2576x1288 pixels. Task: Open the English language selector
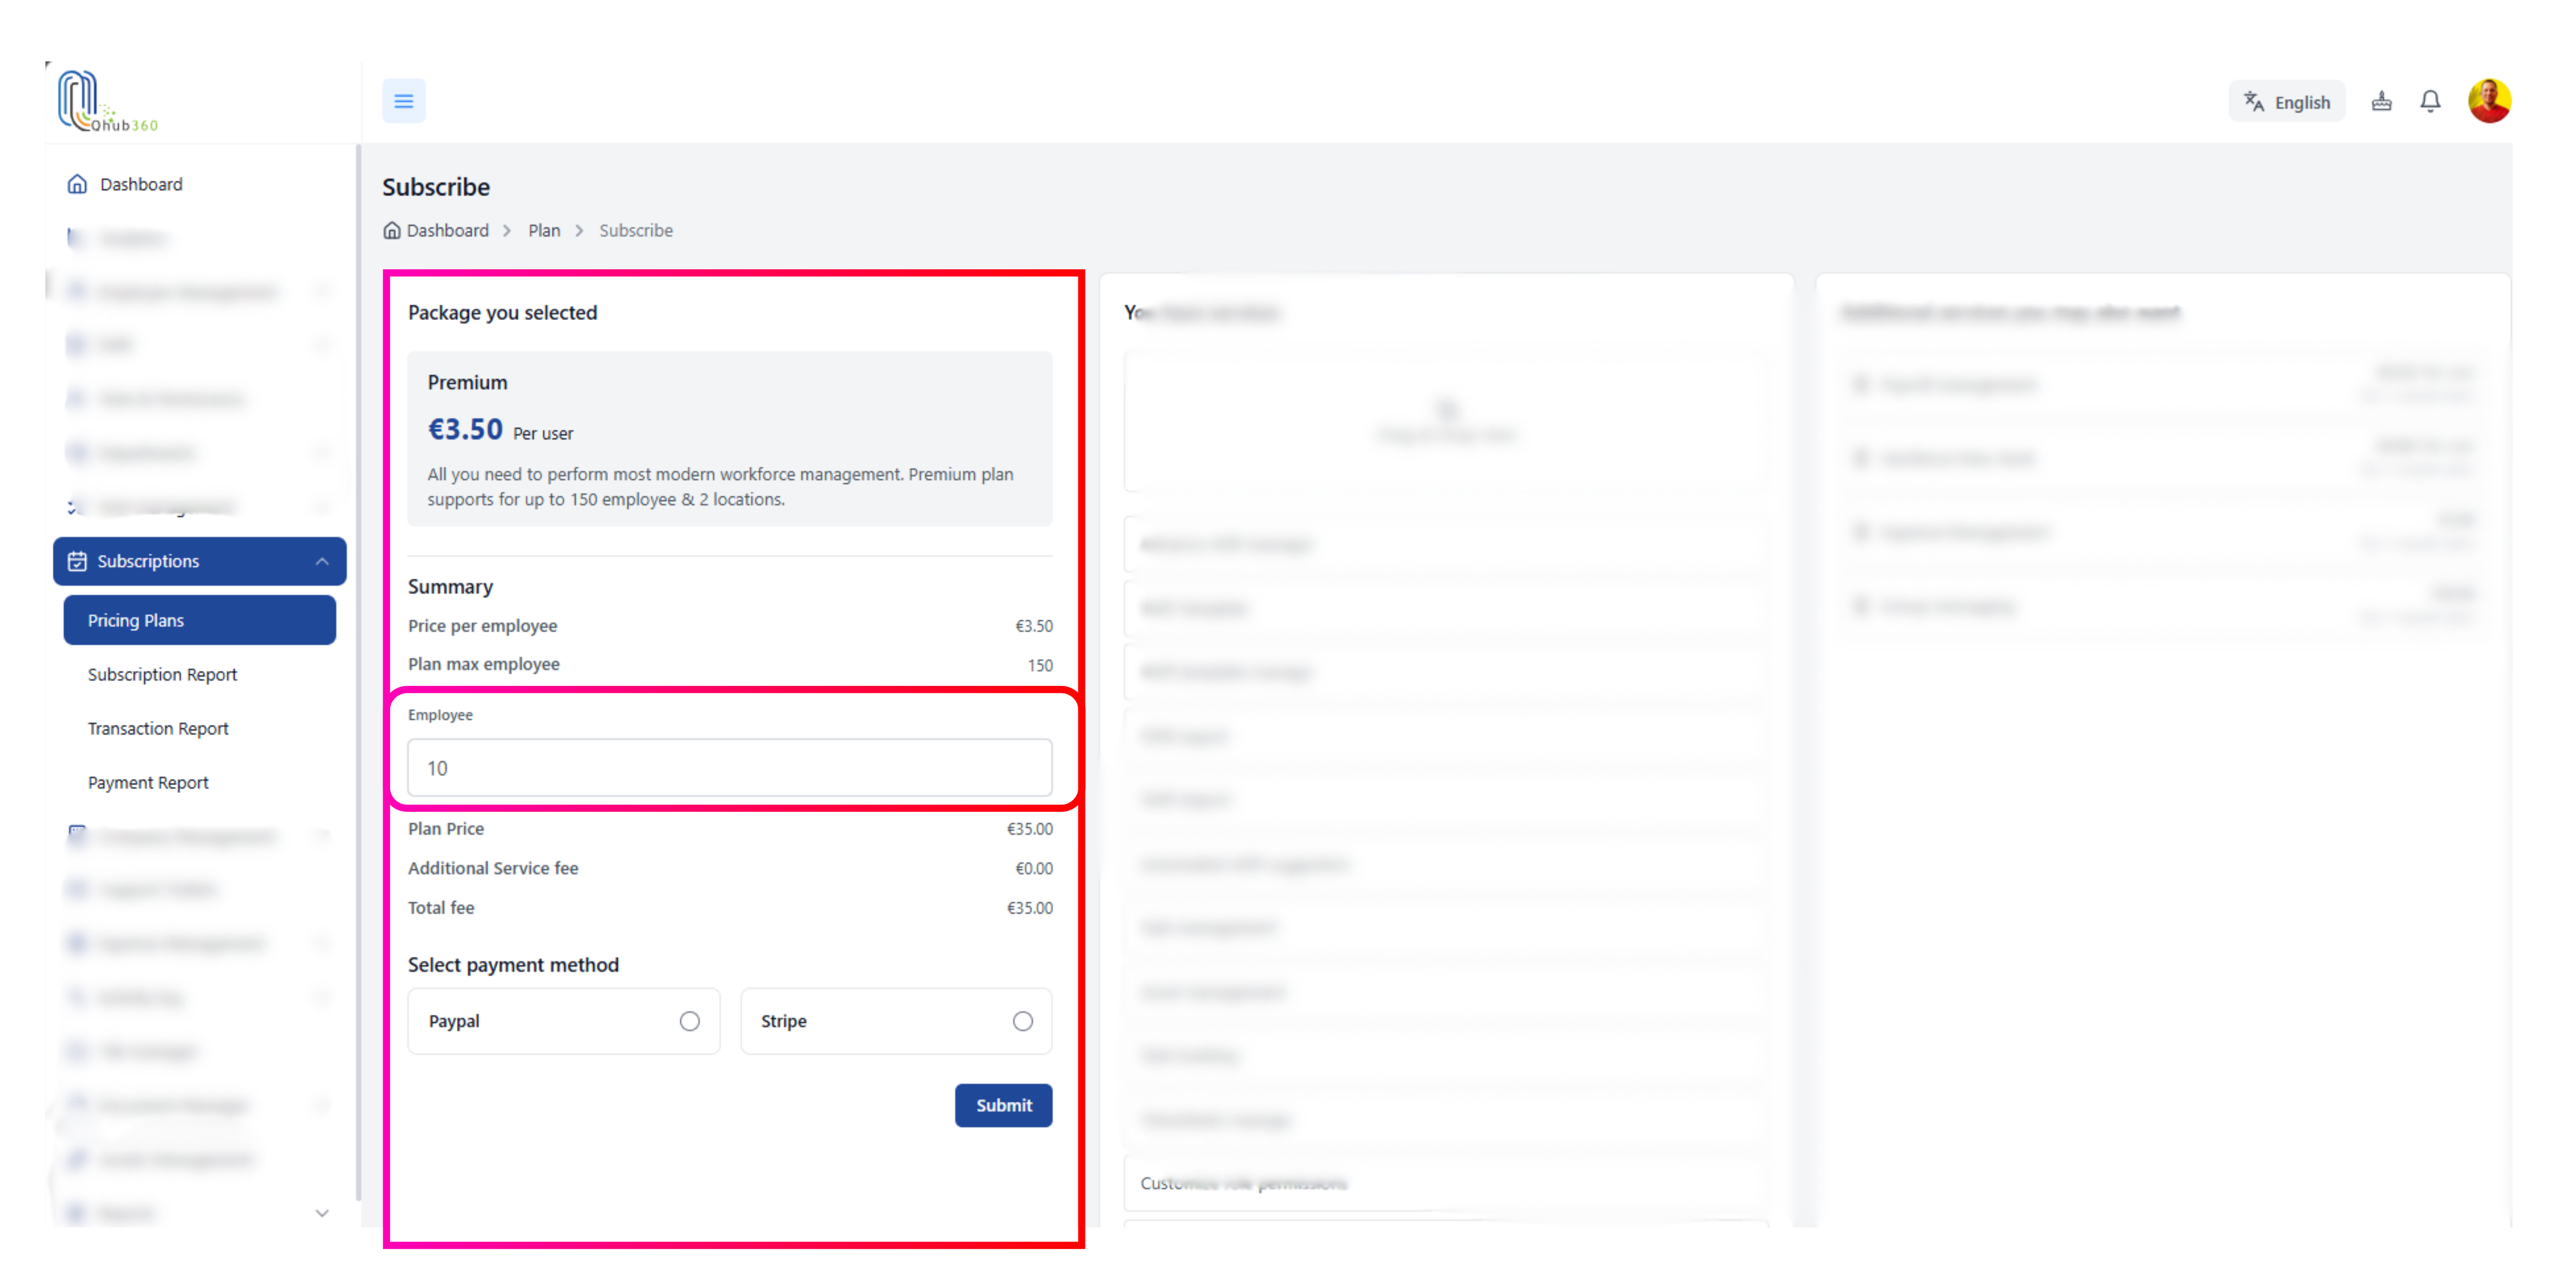(x=2286, y=102)
